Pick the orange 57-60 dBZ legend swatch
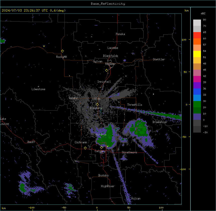Viewport: 216px width, 211px height. pyautogui.click(x=197, y=41)
